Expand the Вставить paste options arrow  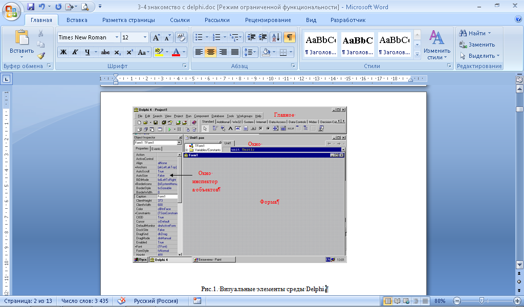coord(21,57)
